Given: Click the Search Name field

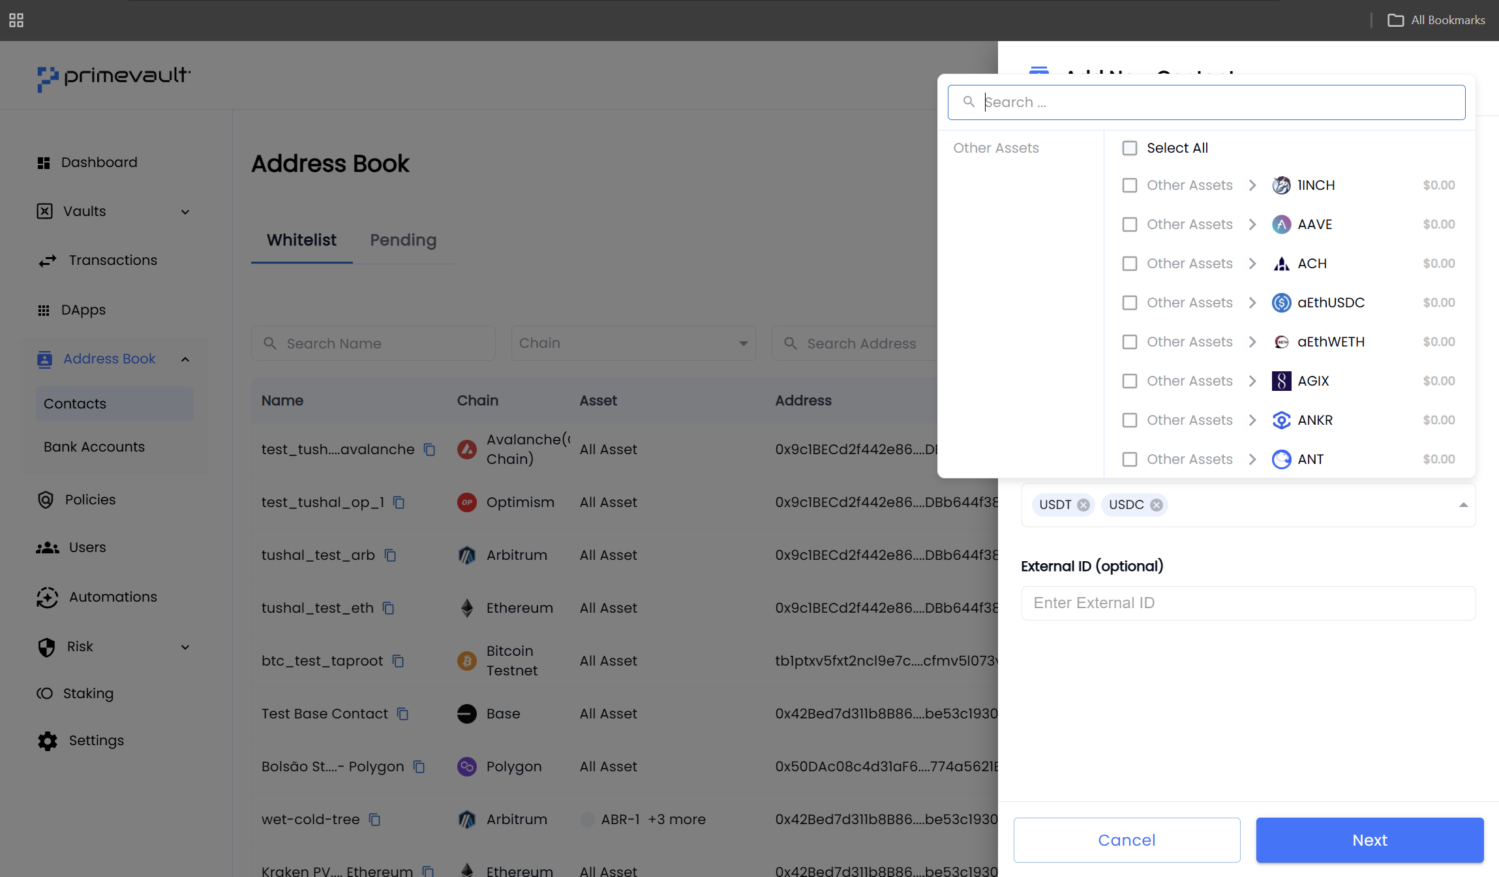Looking at the screenshot, I should (x=373, y=343).
